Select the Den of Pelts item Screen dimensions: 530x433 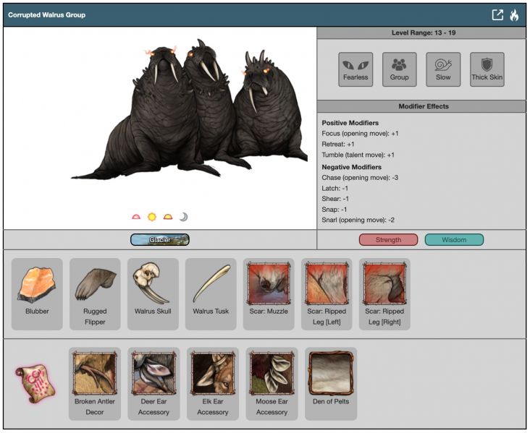coord(331,383)
